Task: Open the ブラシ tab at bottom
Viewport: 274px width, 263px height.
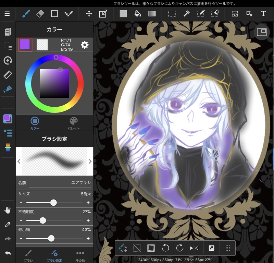Action: pos(28,256)
